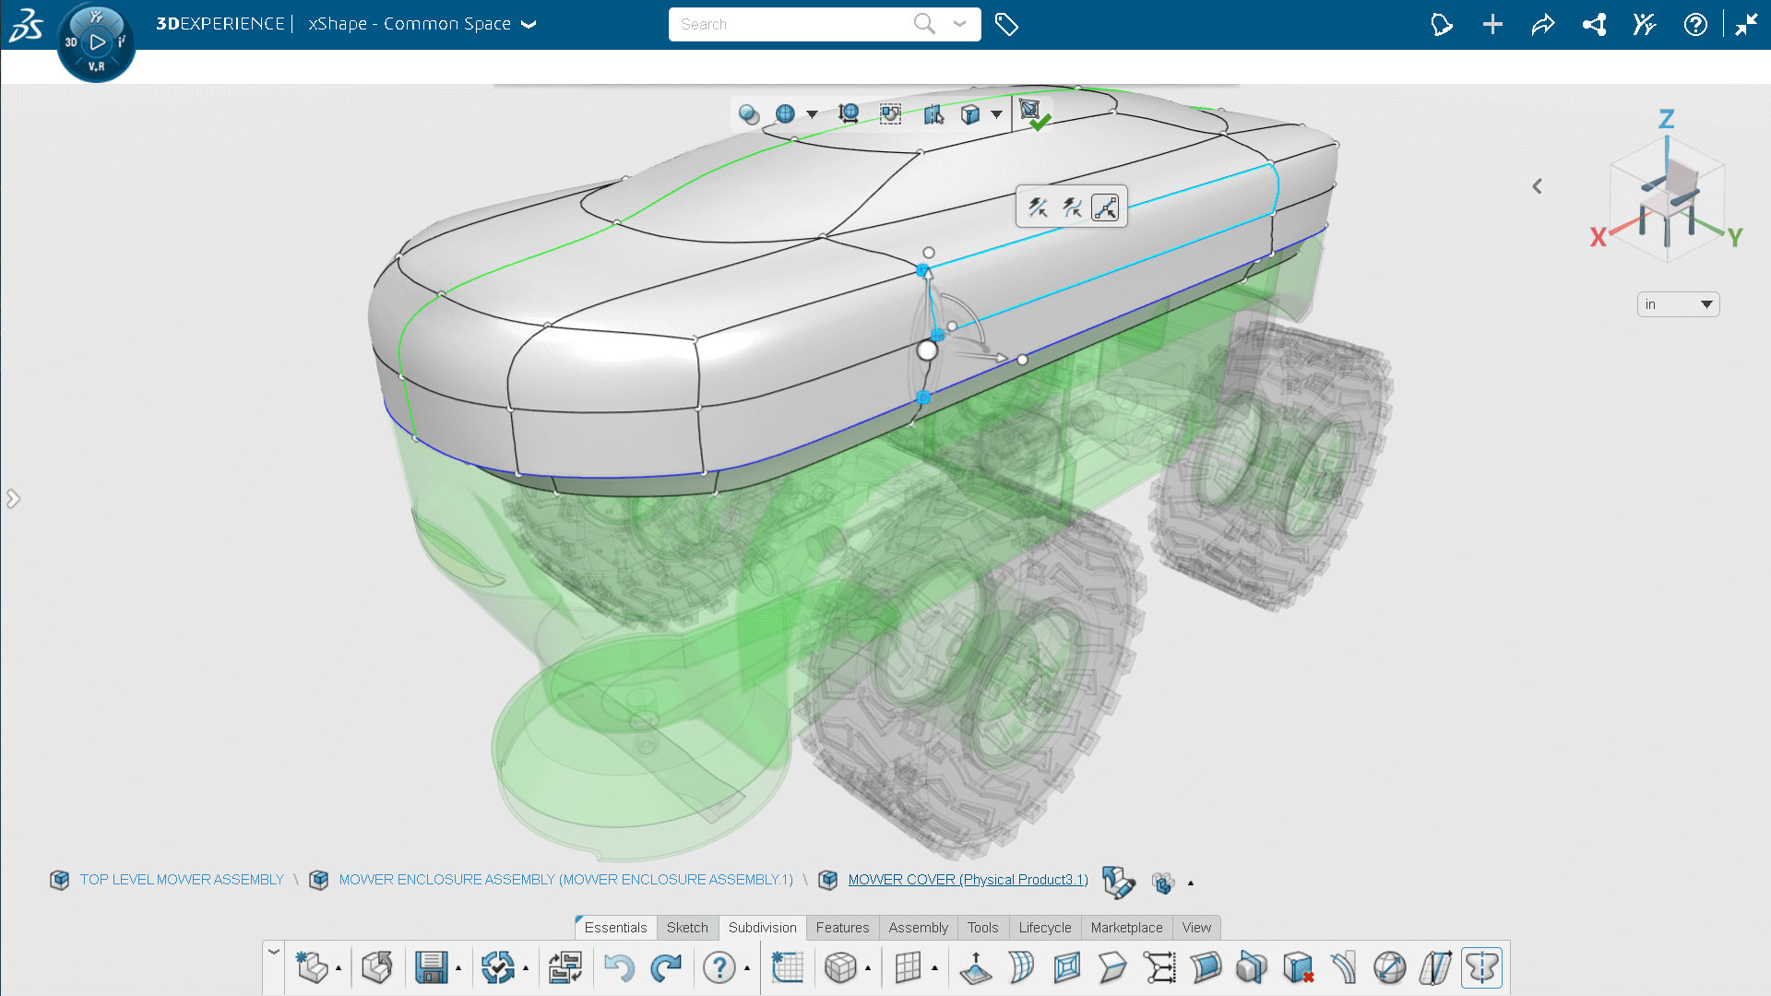Screen dimensions: 1771x996
Task: Expand the left side panel arrow
Action: [x=13, y=499]
